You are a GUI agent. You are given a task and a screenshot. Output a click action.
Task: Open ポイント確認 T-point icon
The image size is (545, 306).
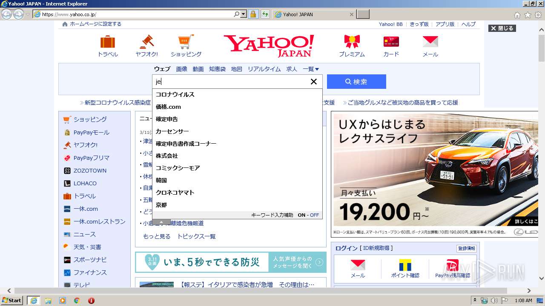405,265
